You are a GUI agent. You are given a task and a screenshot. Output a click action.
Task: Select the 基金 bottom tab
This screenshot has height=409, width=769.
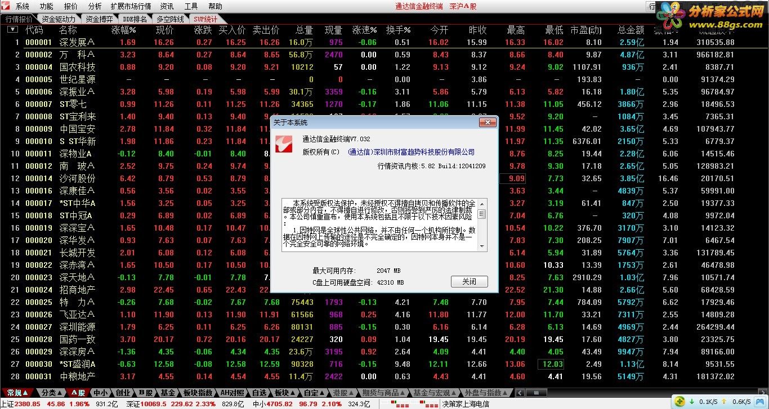168,393
